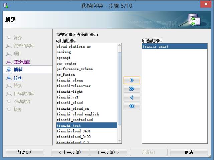The height and width of the screenshot is (160, 214).
Task: Remove all databases with double left arrow
Action: pos(132,106)
